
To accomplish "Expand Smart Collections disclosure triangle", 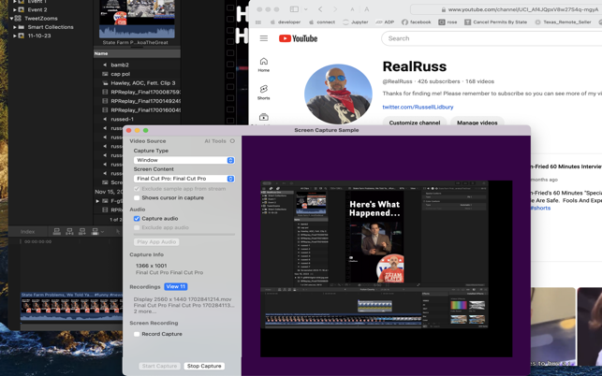I will click(x=15, y=27).
